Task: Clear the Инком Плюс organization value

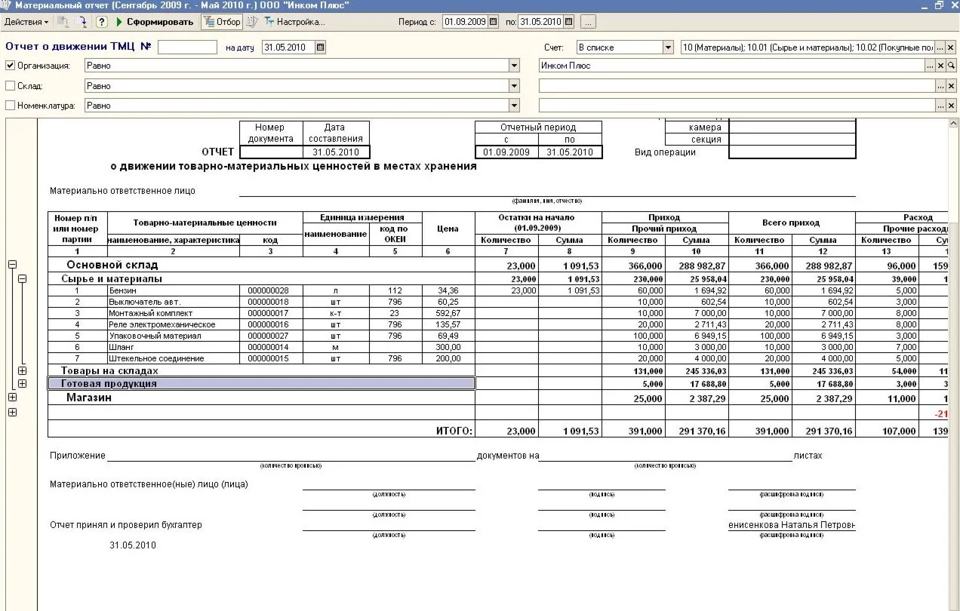Action: pyautogui.click(x=940, y=66)
